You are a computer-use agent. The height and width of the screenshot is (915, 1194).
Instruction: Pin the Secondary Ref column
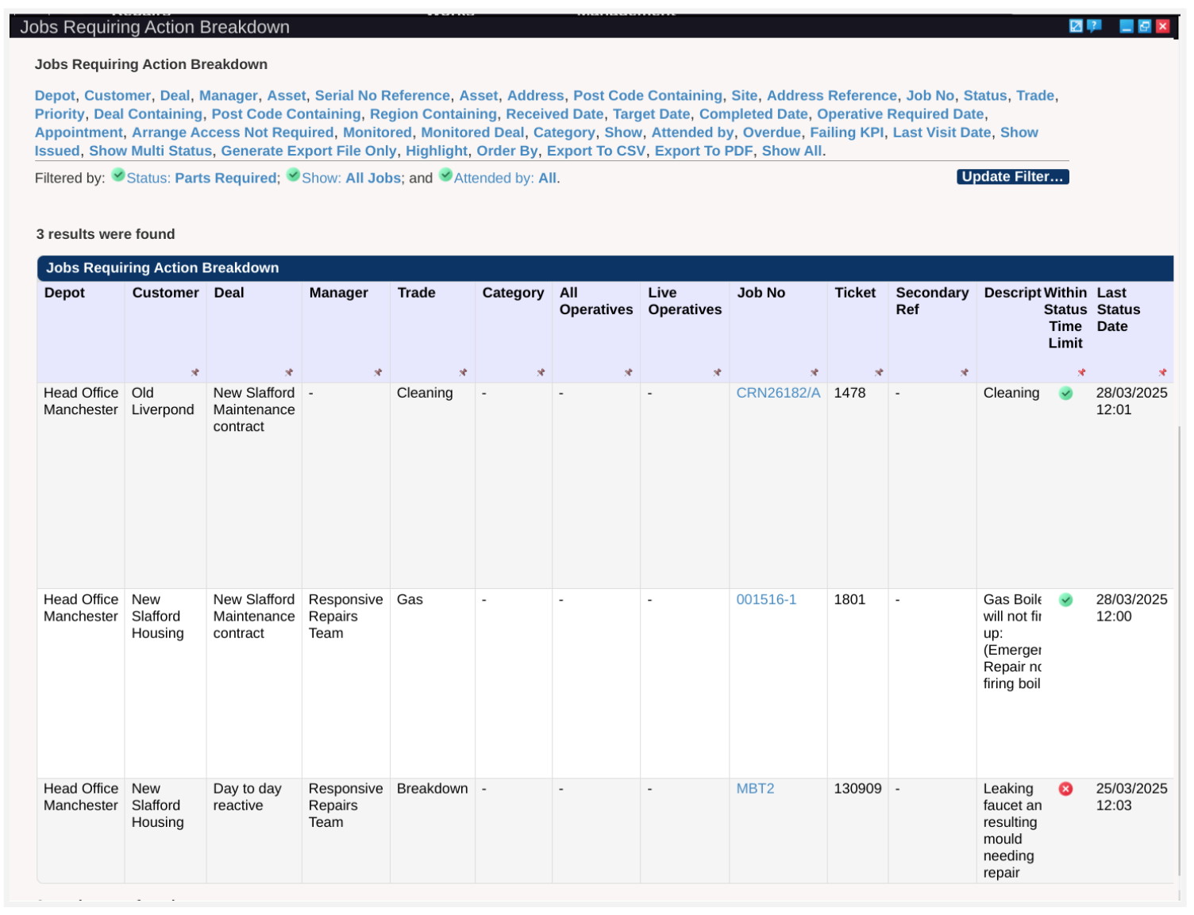pos(965,372)
